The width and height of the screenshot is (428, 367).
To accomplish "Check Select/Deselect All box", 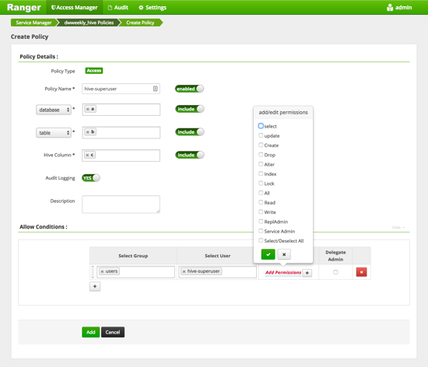I will [261, 240].
